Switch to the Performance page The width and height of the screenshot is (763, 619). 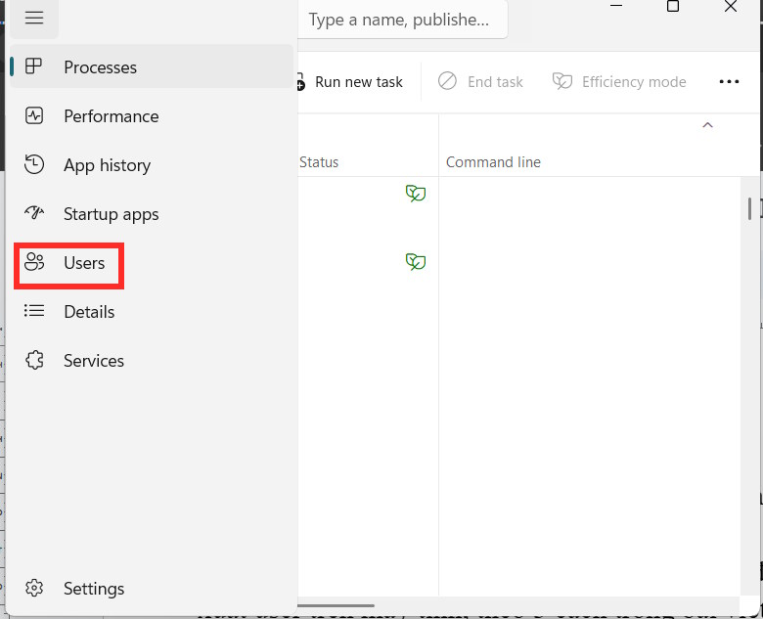[152, 115]
